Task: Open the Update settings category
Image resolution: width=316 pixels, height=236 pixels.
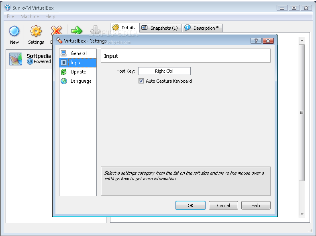Action: pyautogui.click(x=78, y=72)
